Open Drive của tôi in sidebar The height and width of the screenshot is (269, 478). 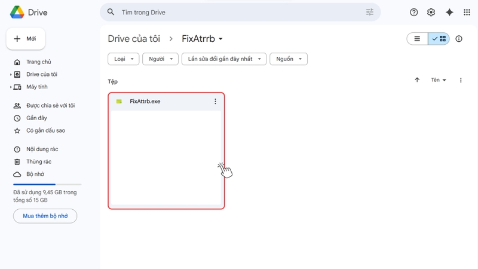coord(42,74)
